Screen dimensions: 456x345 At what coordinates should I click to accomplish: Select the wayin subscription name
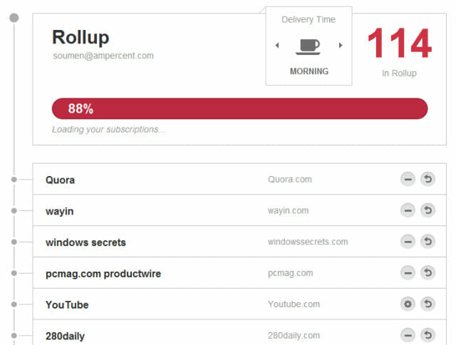pyautogui.click(x=60, y=211)
